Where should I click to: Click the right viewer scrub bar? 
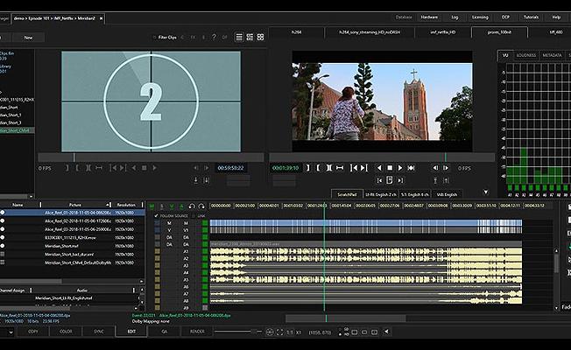pyautogui.click(x=382, y=157)
